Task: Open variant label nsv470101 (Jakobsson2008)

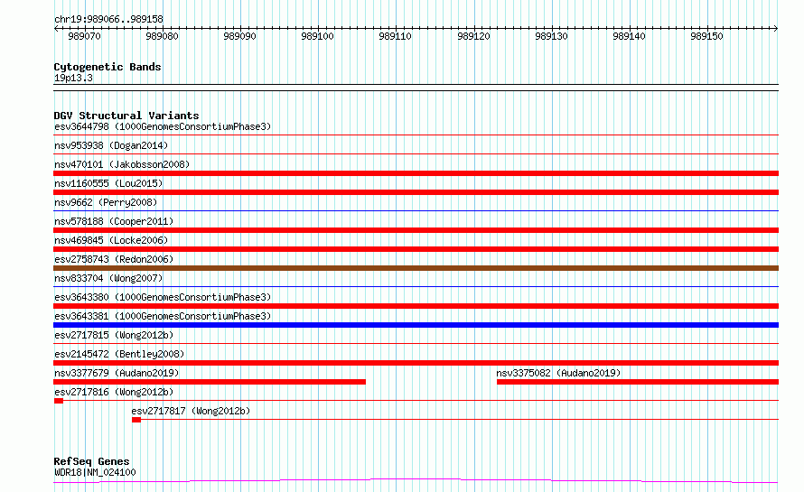Action: point(122,164)
